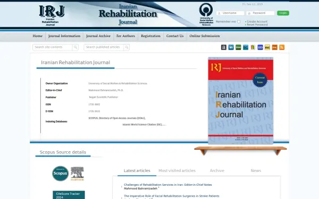Open the Journal Information menu
This screenshot has width=319, height=199.
64,36
